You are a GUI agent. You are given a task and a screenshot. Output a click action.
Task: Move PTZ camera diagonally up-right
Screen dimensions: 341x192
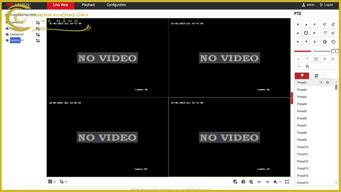pyautogui.click(x=315, y=24)
